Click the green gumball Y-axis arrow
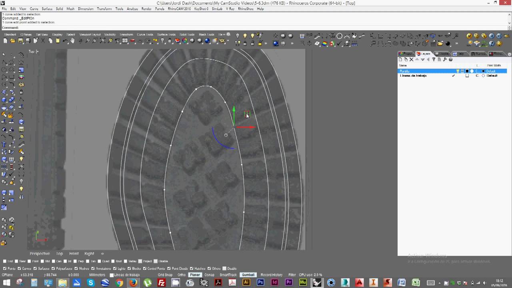512x288 pixels. pyautogui.click(x=234, y=109)
